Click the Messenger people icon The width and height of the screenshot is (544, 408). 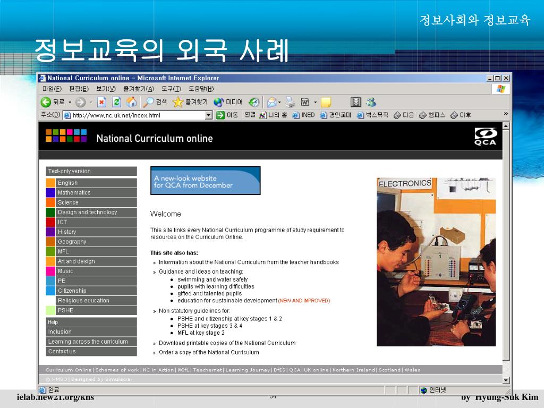[x=371, y=102]
